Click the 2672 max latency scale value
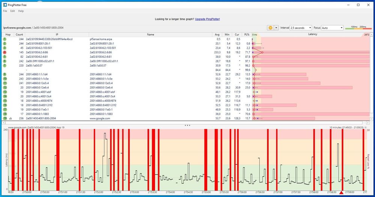375x197 pixels. [367, 35]
